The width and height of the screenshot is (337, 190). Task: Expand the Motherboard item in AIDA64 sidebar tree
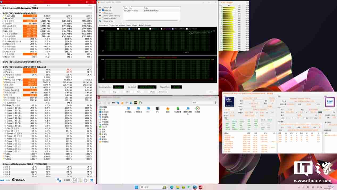98,110
